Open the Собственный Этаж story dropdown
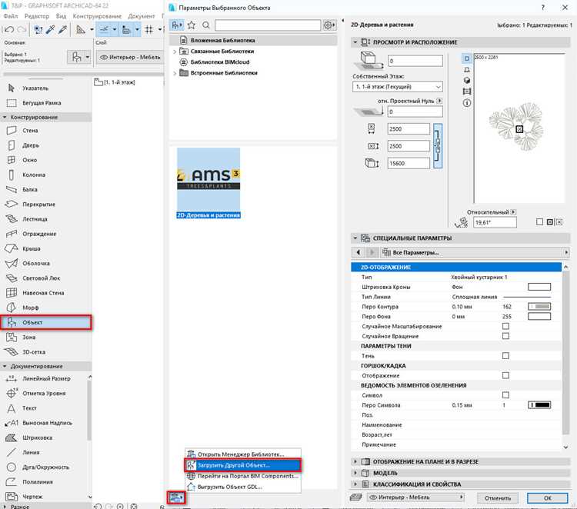 (398, 87)
